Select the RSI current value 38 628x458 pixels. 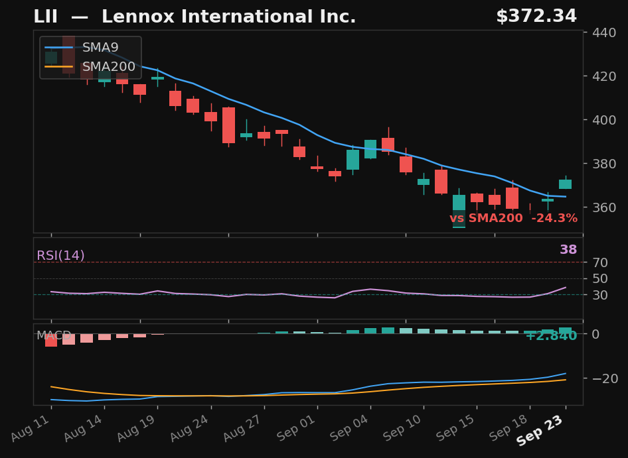(x=568, y=250)
